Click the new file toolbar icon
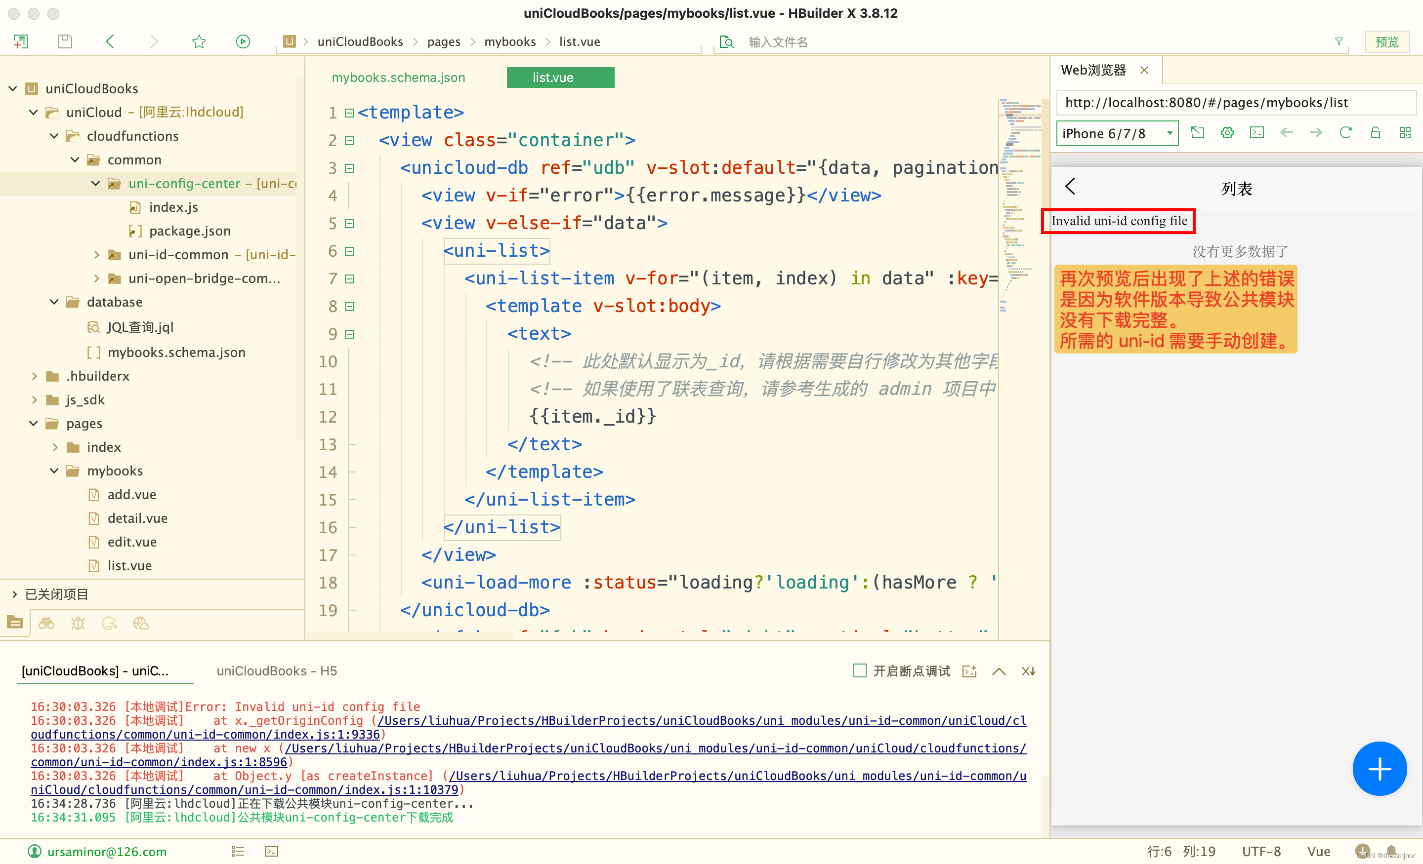This screenshot has width=1423, height=864. tap(21, 41)
